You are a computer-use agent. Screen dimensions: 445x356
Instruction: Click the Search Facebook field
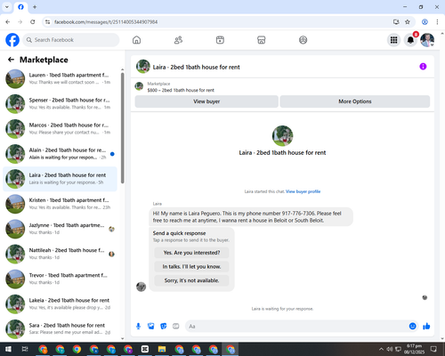pos(71,40)
